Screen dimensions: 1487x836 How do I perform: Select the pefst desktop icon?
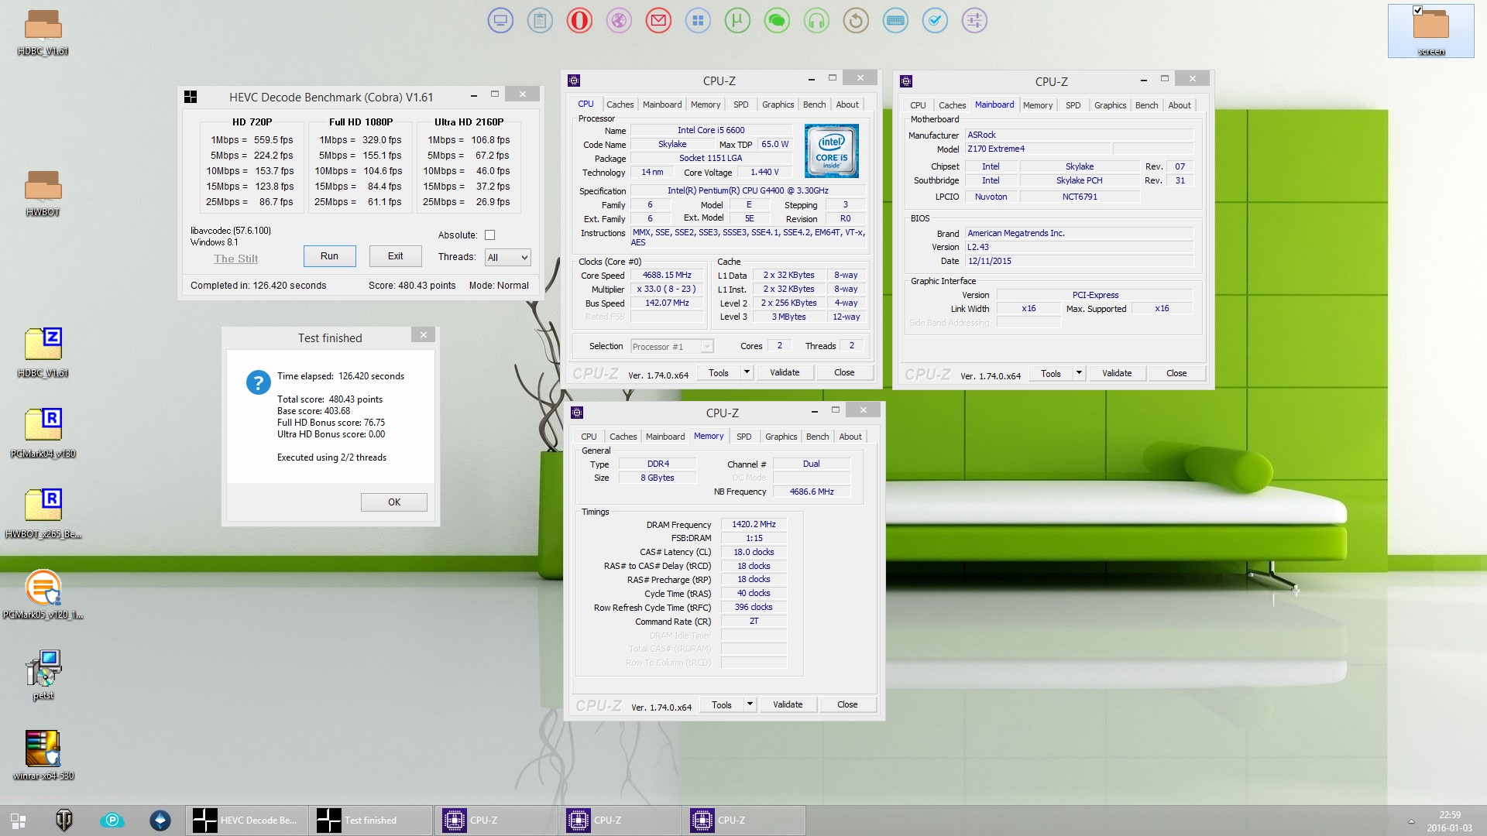click(x=43, y=675)
